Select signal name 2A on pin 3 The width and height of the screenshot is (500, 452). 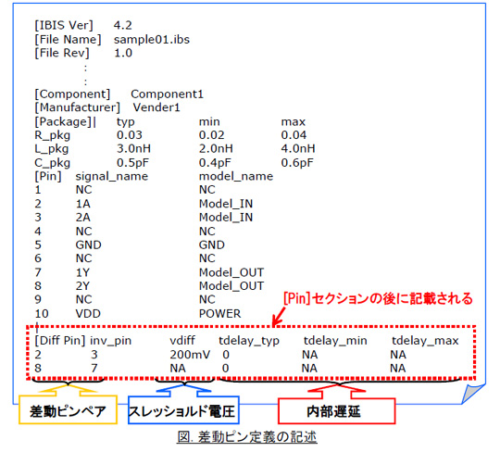click(x=83, y=218)
